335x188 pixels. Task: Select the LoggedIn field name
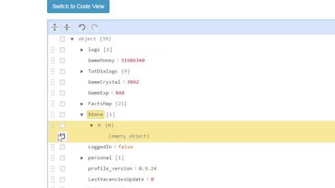click(100, 147)
